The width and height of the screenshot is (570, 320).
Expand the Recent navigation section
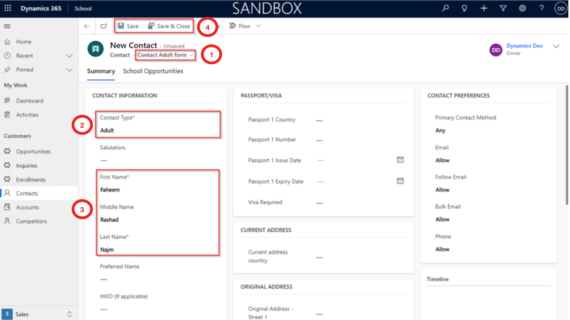pyautogui.click(x=69, y=56)
